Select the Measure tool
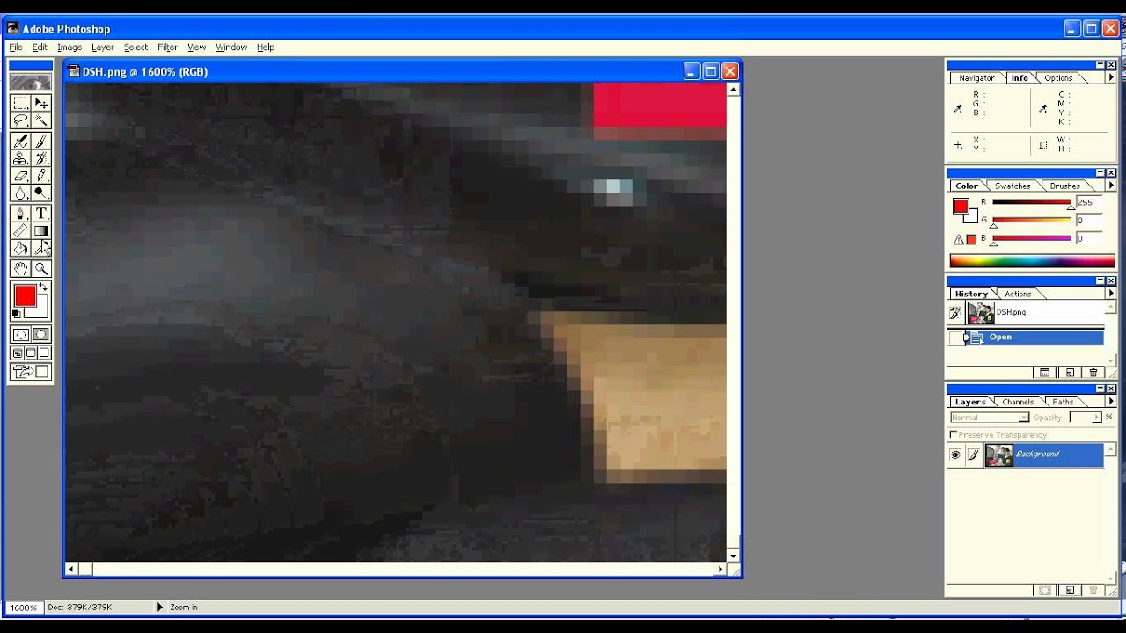 pos(20,230)
